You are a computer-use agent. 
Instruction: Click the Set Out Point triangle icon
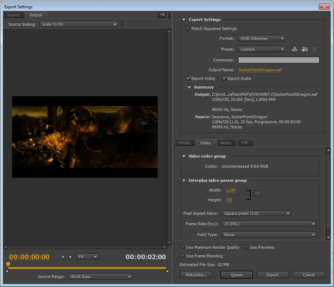pyautogui.click(x=71, y=257)
